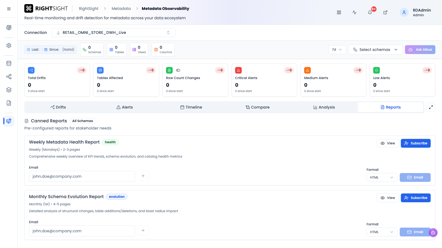
Task: Expand the reports panel to fullscreen
Action: pos(431,107)
